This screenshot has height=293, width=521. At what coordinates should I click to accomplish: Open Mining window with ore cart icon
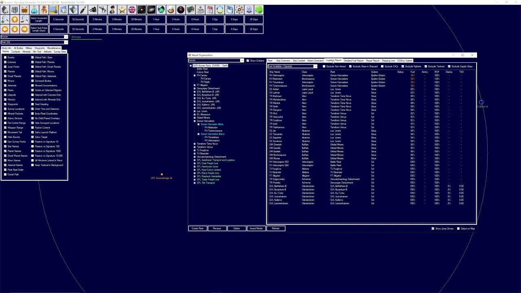pyautogui.click(x=24, y=9)
